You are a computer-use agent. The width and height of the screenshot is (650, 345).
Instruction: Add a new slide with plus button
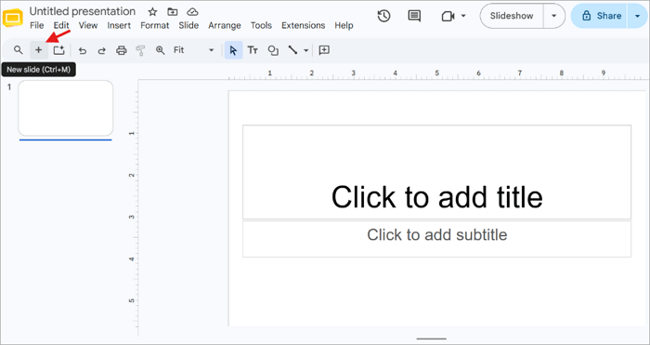coord(39,50)
